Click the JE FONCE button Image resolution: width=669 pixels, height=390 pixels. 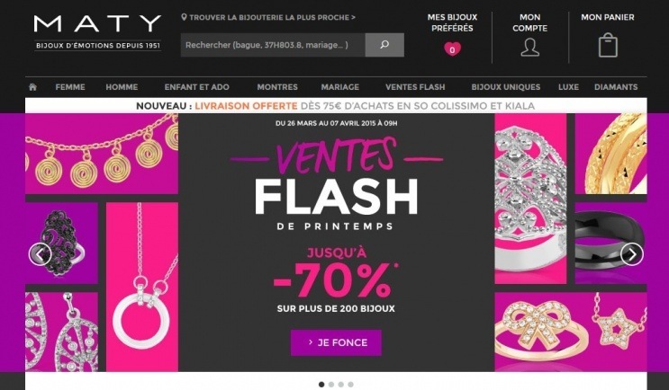(336, 342)
